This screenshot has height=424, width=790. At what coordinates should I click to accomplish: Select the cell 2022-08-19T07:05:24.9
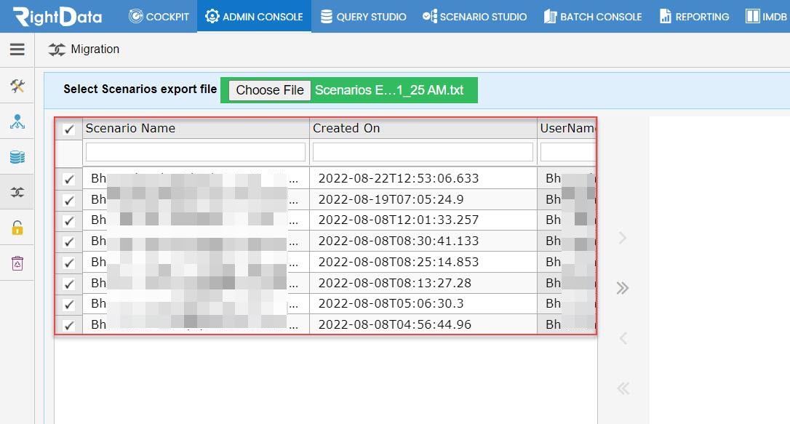coord(423,199)
